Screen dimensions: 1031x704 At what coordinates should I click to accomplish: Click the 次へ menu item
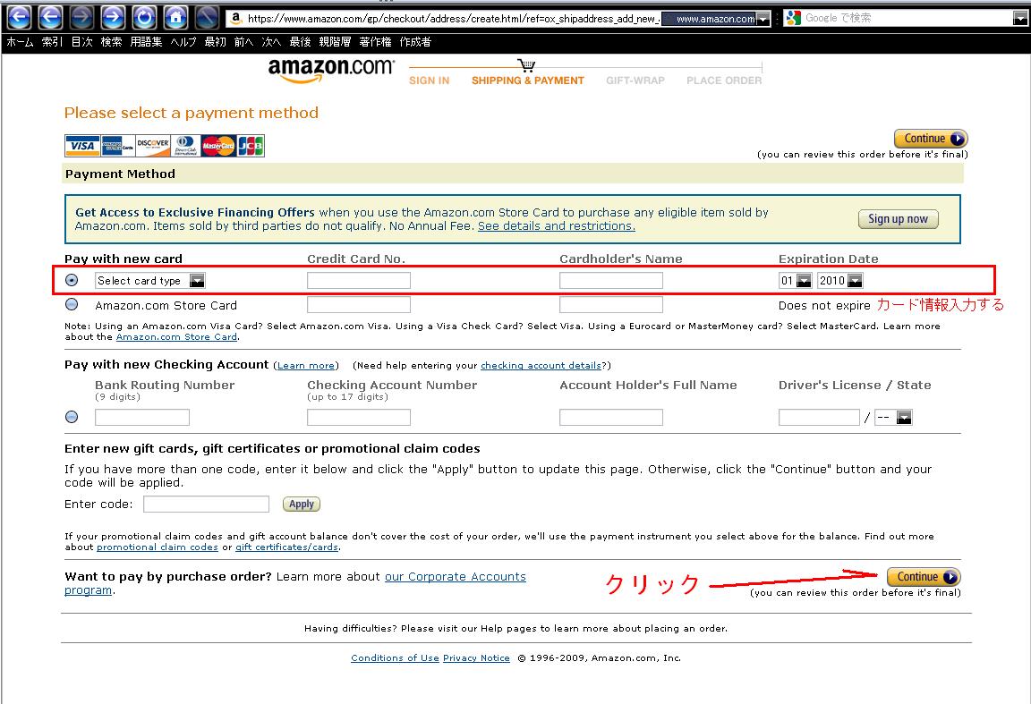coord(271,42)
